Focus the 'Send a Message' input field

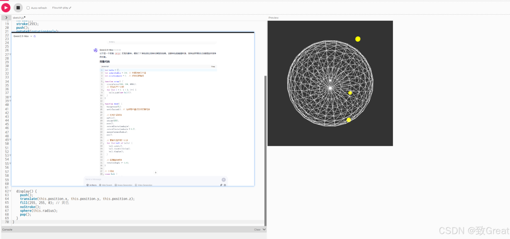click(x=152, y=179)
